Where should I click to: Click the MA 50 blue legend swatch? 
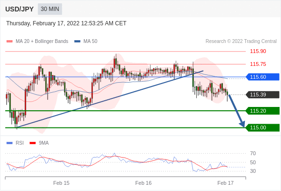(x=77, y=42)
